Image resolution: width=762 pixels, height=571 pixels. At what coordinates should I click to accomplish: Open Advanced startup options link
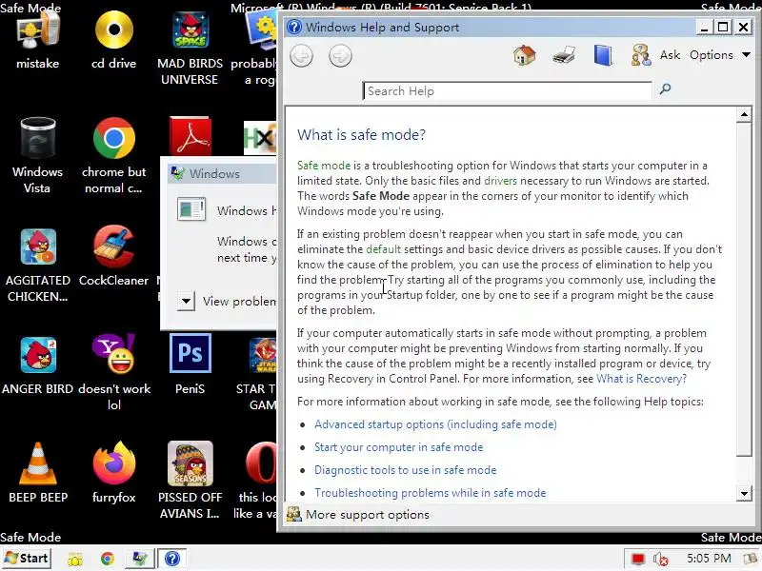tap(435, 424)
